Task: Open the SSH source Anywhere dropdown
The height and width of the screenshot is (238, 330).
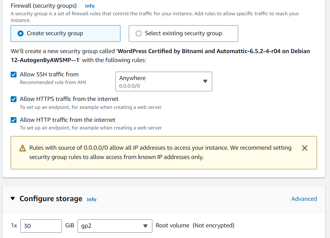Action: 164,82
